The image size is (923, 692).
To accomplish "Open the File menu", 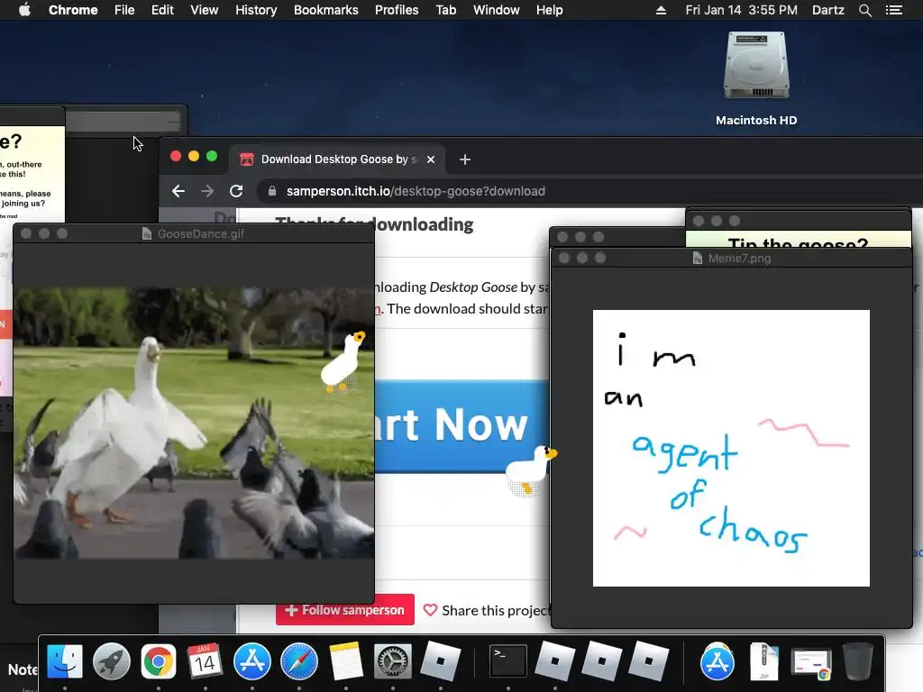I will click(124, 10).
